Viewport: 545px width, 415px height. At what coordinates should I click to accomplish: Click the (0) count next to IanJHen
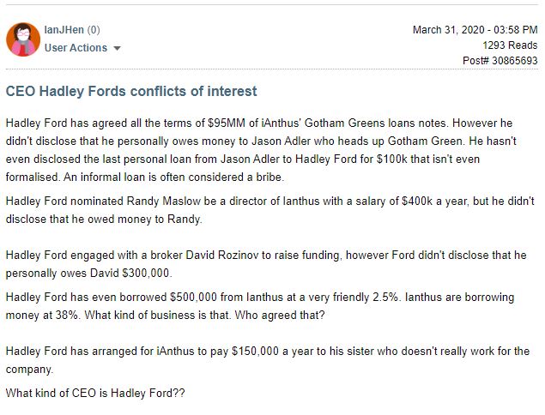point(94,30)
